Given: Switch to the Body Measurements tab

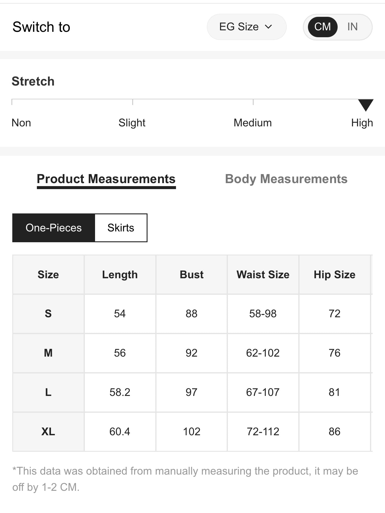Looking at the screenshot, I should pos(286,179).
